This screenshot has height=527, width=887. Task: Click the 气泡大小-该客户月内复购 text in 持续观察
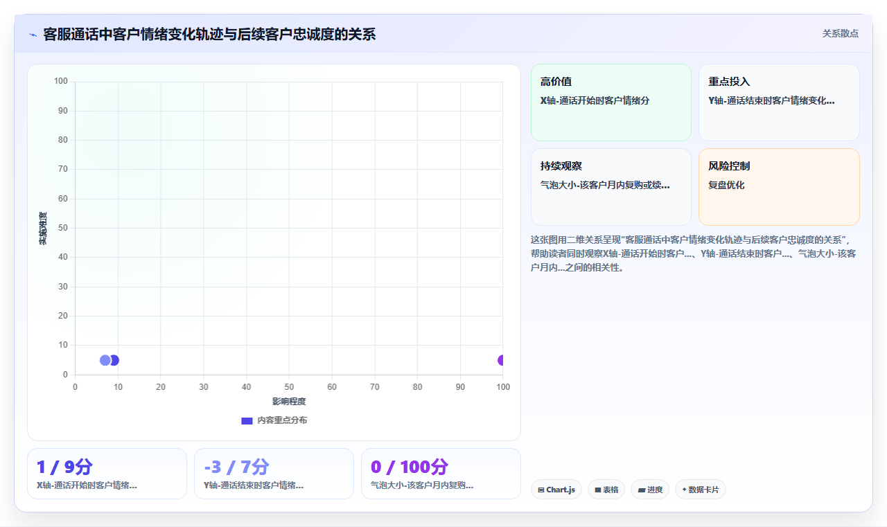pos(605,185)
